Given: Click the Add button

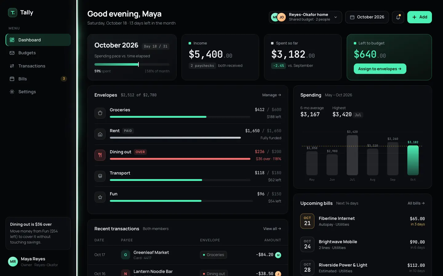Looking at the screenshot, I should pos(420,17).
